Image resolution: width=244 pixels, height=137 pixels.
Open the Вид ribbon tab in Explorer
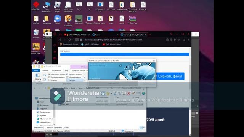click(x=66, y=70)
